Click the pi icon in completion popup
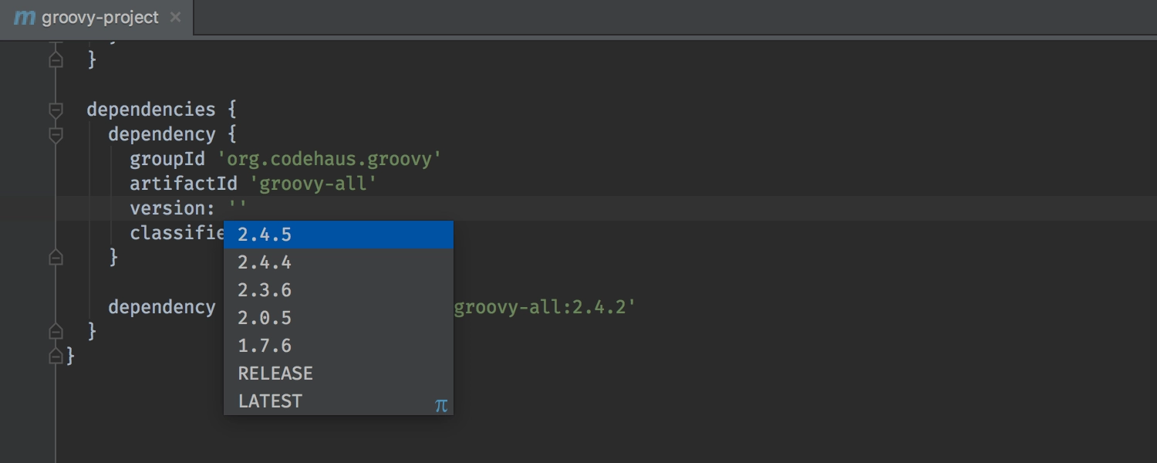 tap(440, 405)
